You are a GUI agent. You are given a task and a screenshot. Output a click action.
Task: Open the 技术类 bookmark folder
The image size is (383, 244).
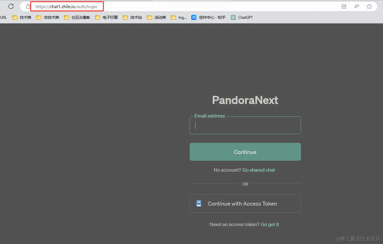22,17
